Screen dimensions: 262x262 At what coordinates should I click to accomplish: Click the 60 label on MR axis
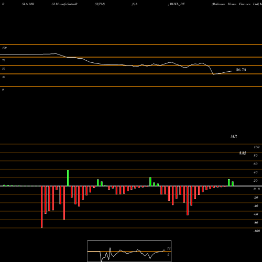tap(256, 164)
